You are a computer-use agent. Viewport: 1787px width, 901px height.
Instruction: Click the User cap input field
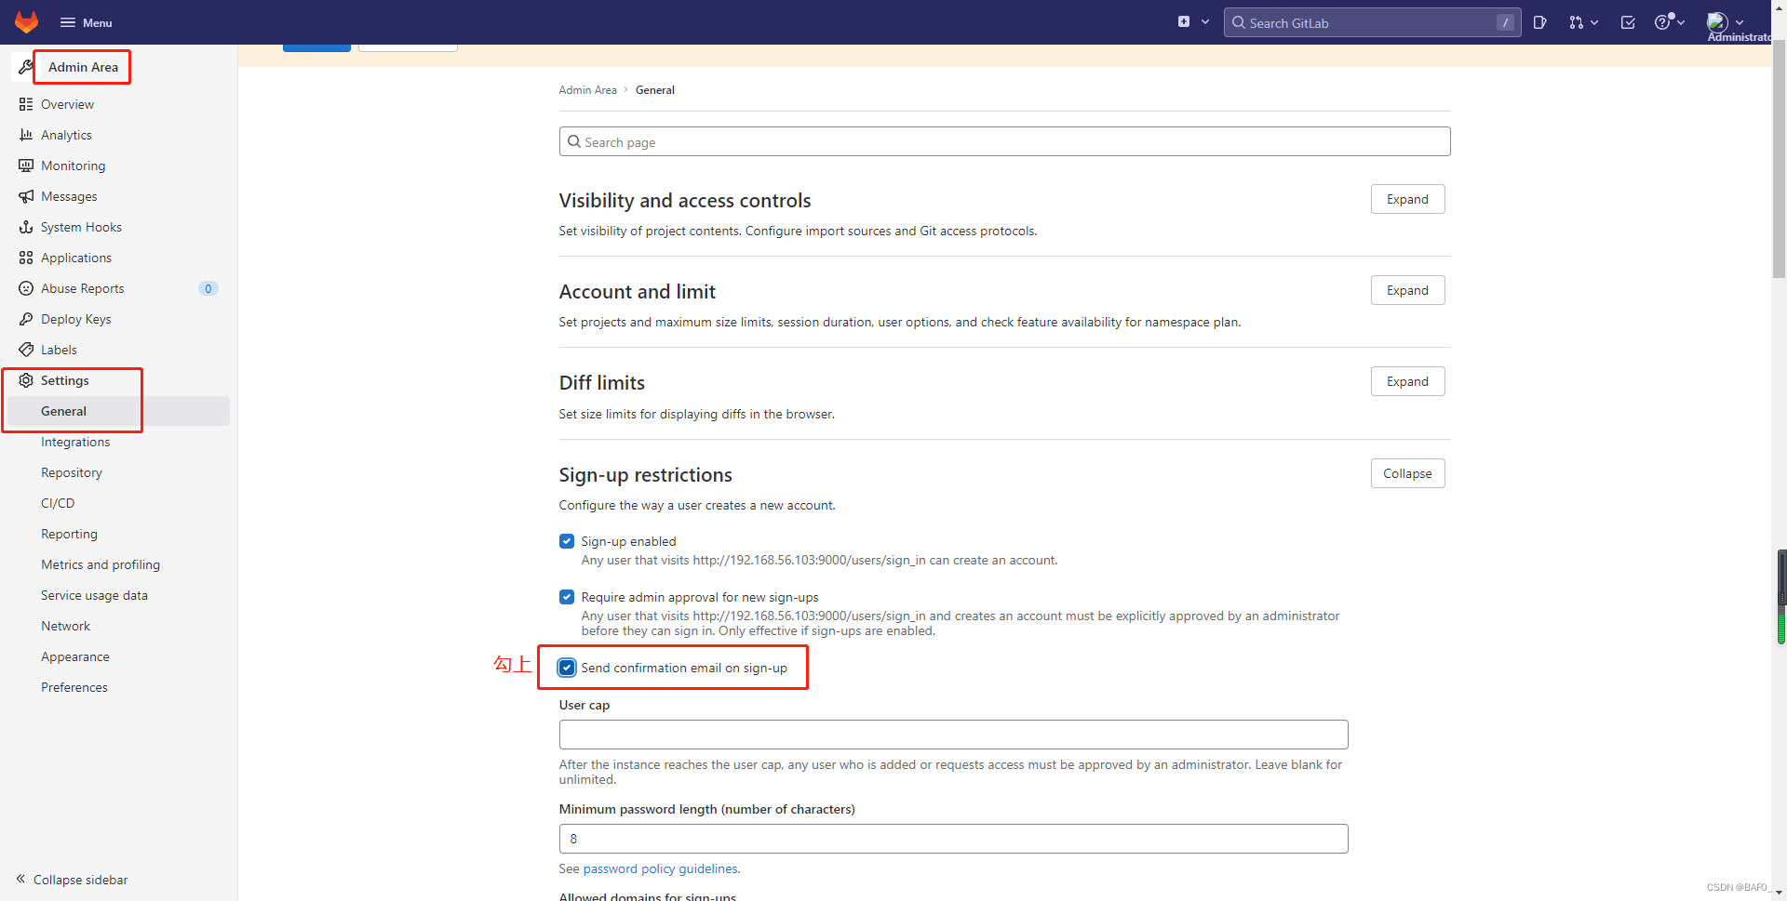coord(953,735)
